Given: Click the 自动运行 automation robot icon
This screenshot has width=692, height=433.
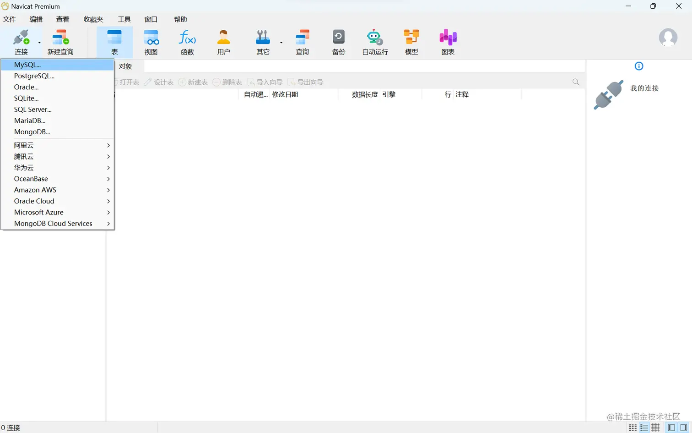Looking at the screenshot, I should 375,38.
